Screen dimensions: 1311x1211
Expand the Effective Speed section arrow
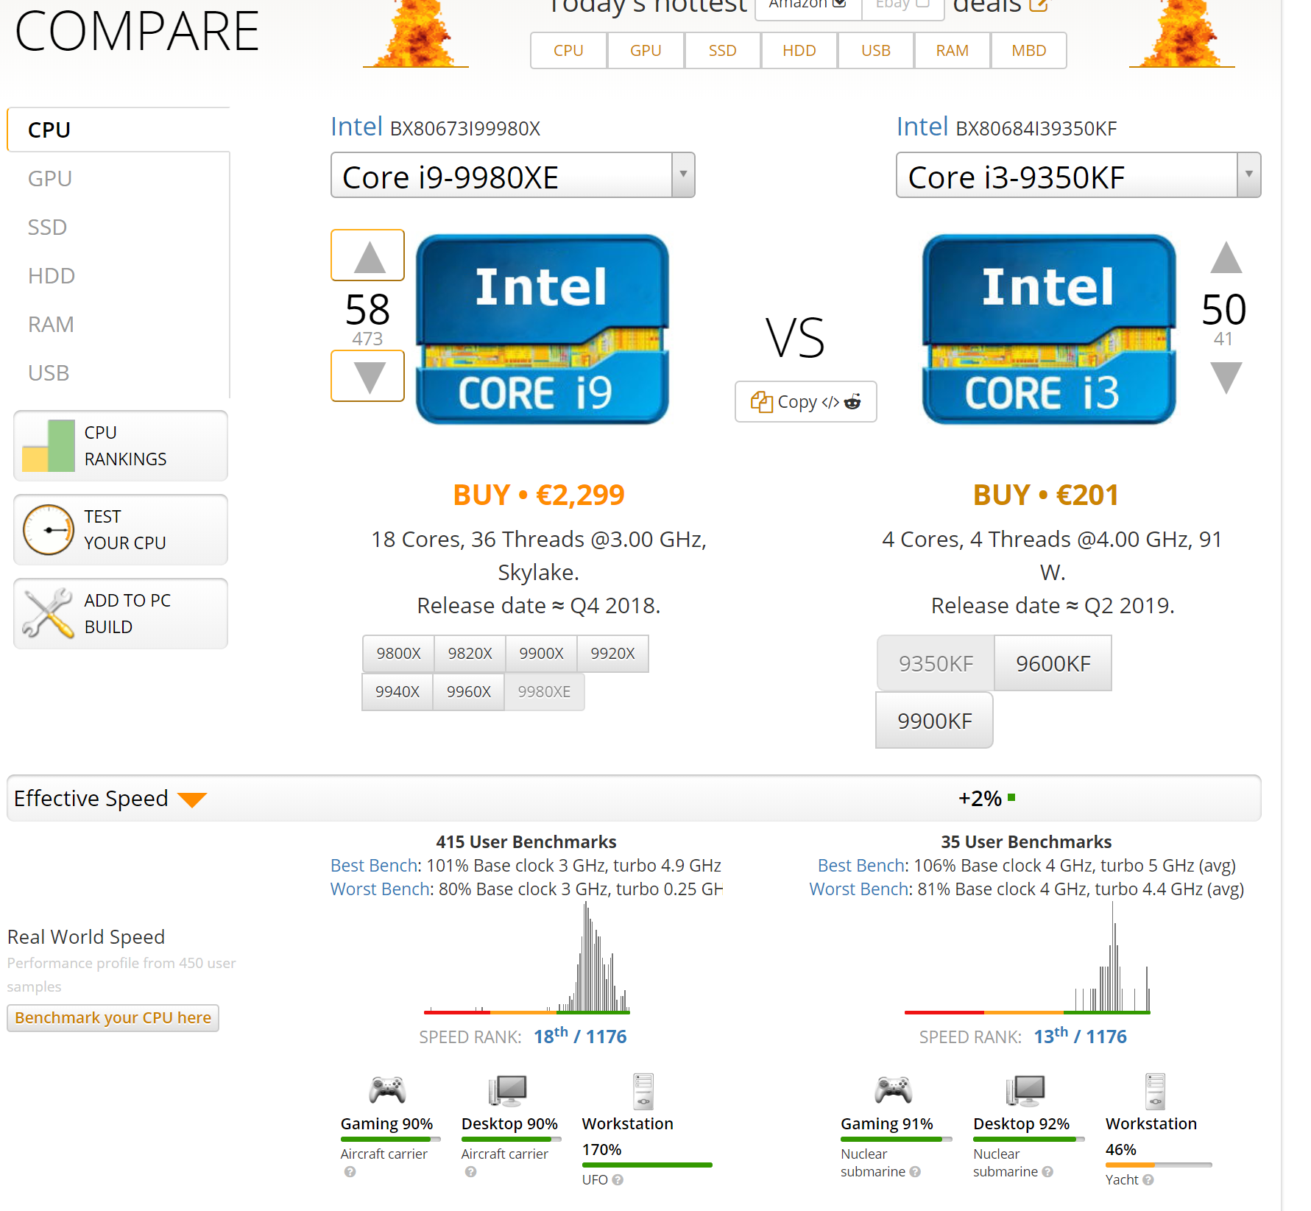tap(192, 799)
